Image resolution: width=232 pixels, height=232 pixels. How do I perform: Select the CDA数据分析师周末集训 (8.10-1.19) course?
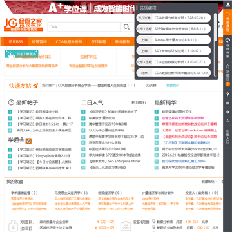point(173,73)
